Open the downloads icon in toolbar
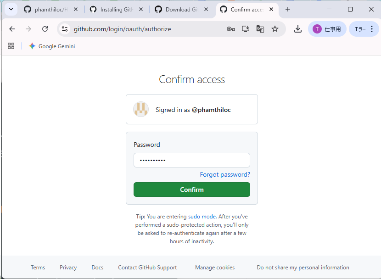Image resolution: width=381 pixels, height=279 pixels. click(297, 29)
